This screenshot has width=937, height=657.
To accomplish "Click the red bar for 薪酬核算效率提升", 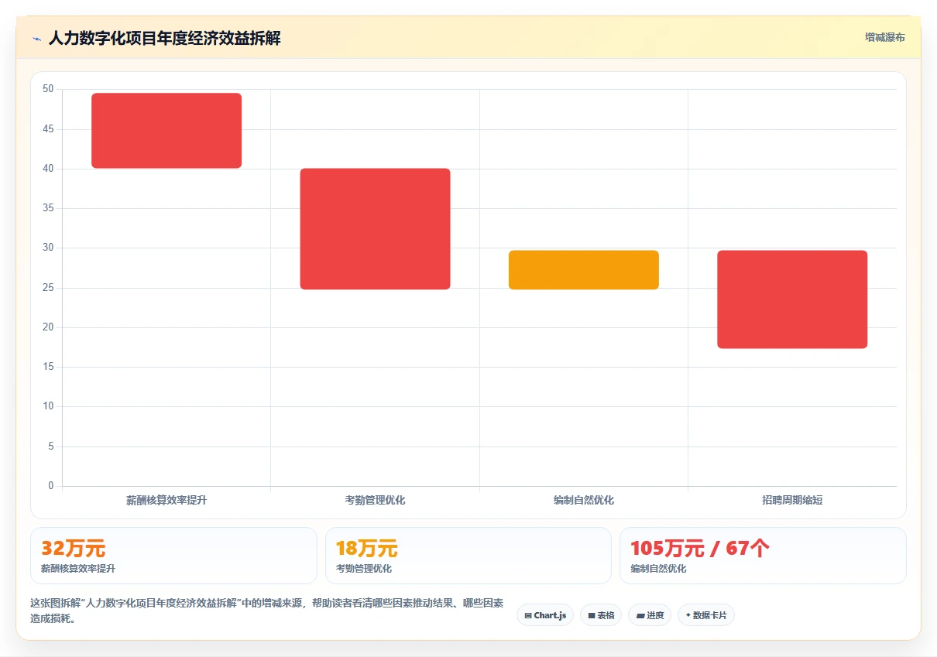I will pos(166,131).
